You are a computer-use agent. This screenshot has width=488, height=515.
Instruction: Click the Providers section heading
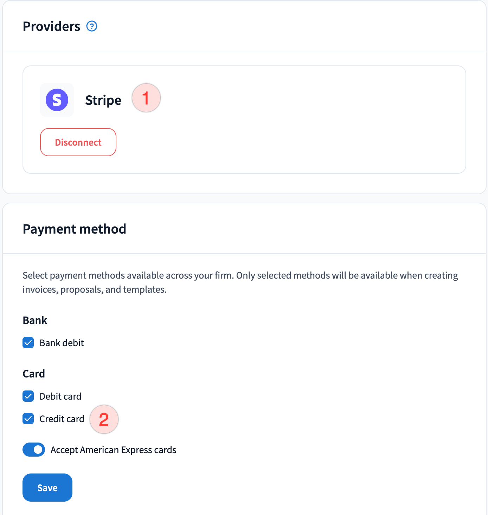52,26
